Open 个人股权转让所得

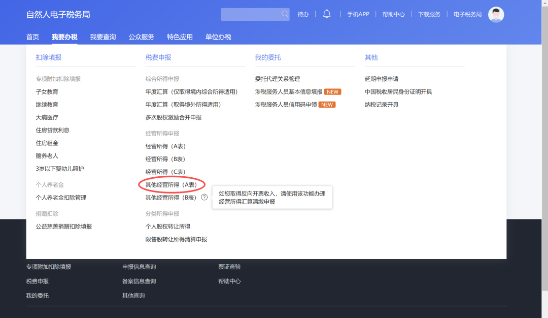(168, 227)
